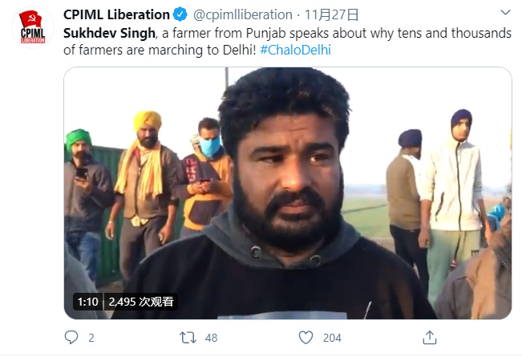The image size is (522, 357).
Task: Open the share upload icon
Action: [x=430, y=338]
